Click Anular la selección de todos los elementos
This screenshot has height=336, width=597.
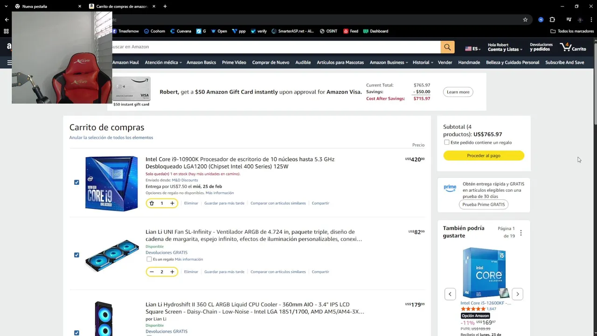(x=111, y=138)
